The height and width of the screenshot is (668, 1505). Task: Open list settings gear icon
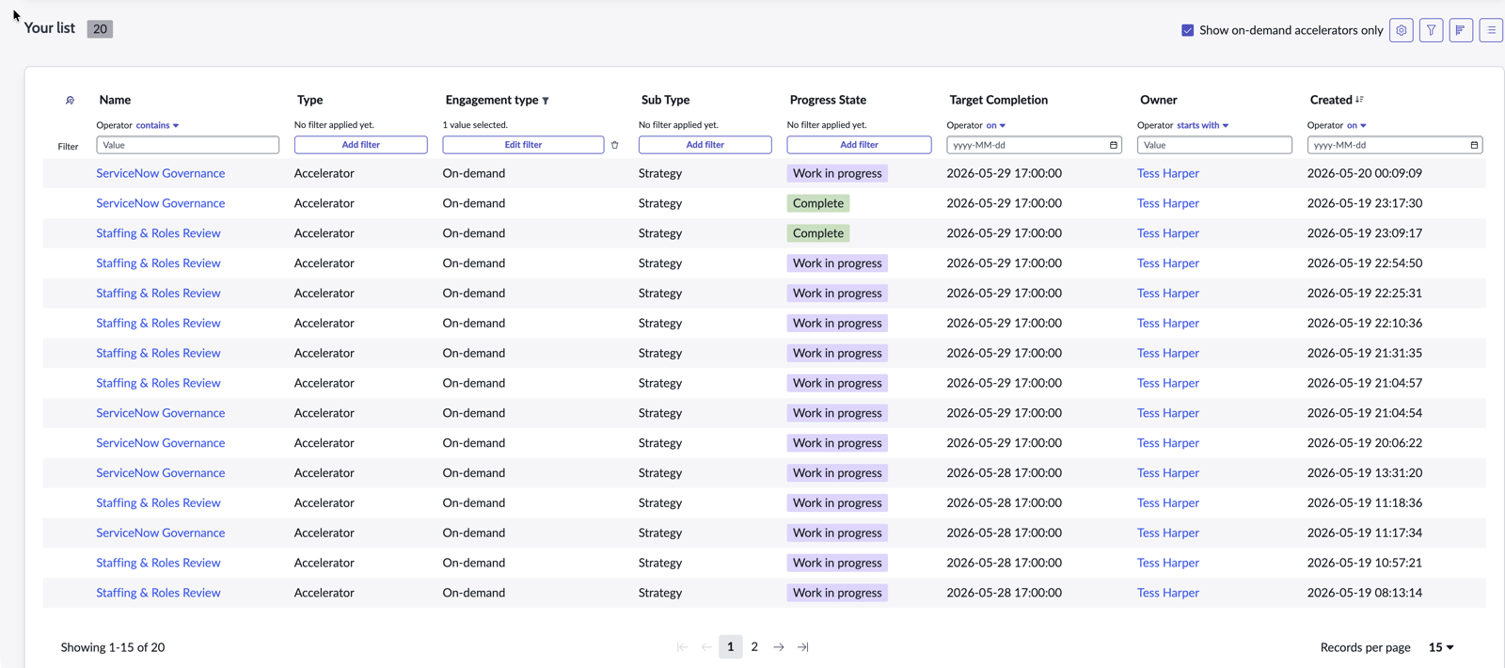click(1401, 30)
